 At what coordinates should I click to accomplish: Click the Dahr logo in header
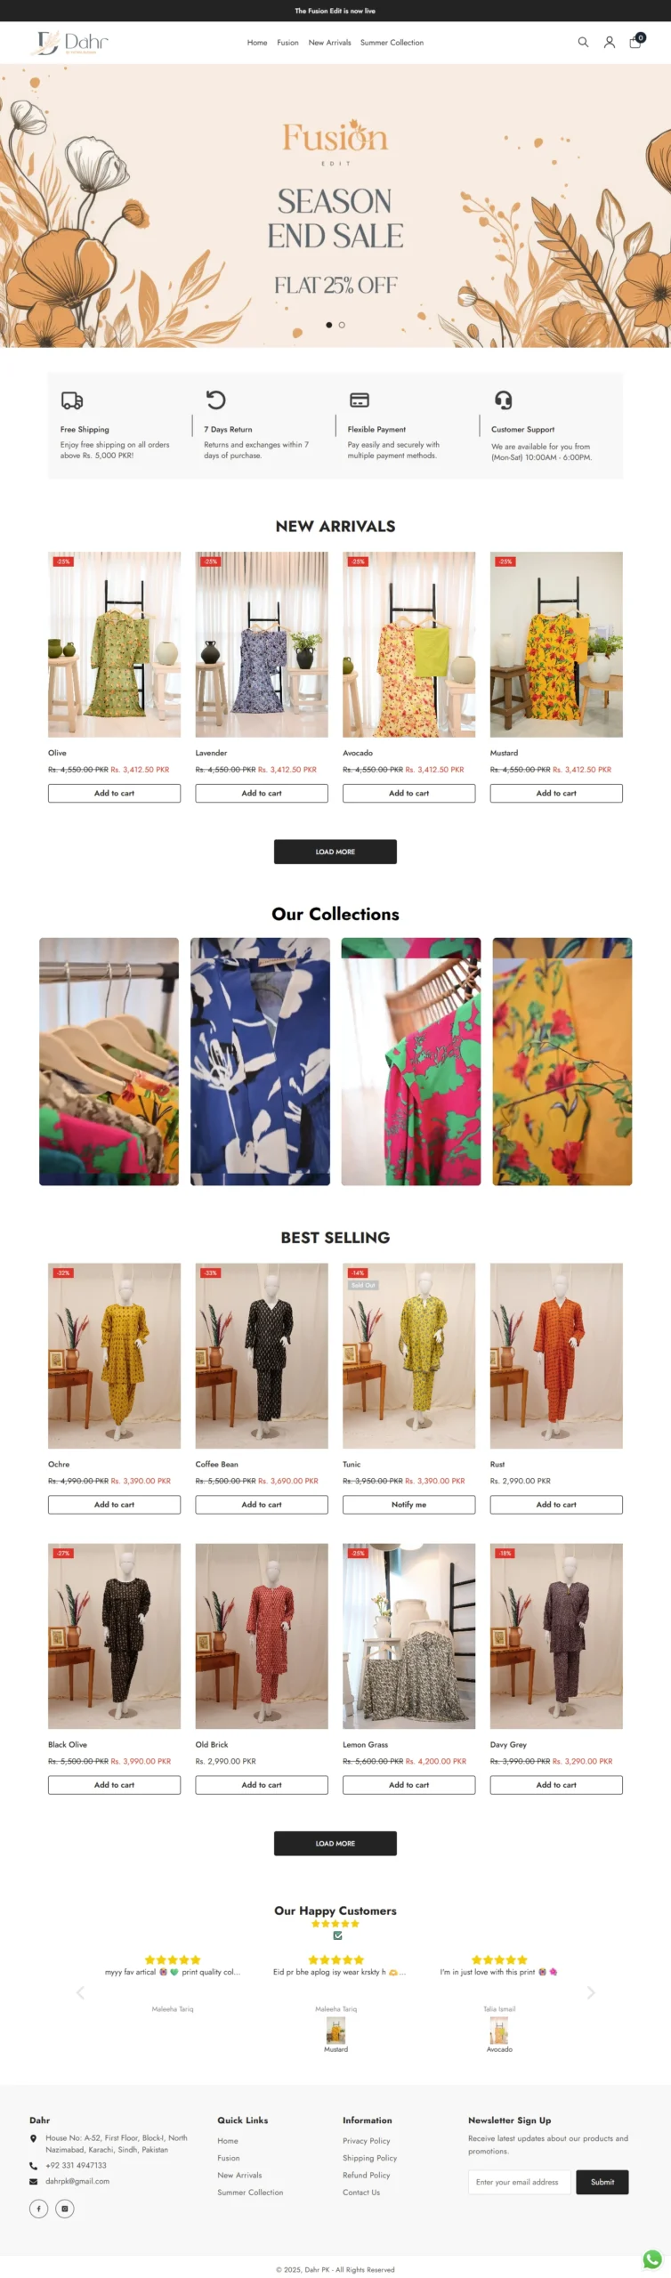(69, 42)
